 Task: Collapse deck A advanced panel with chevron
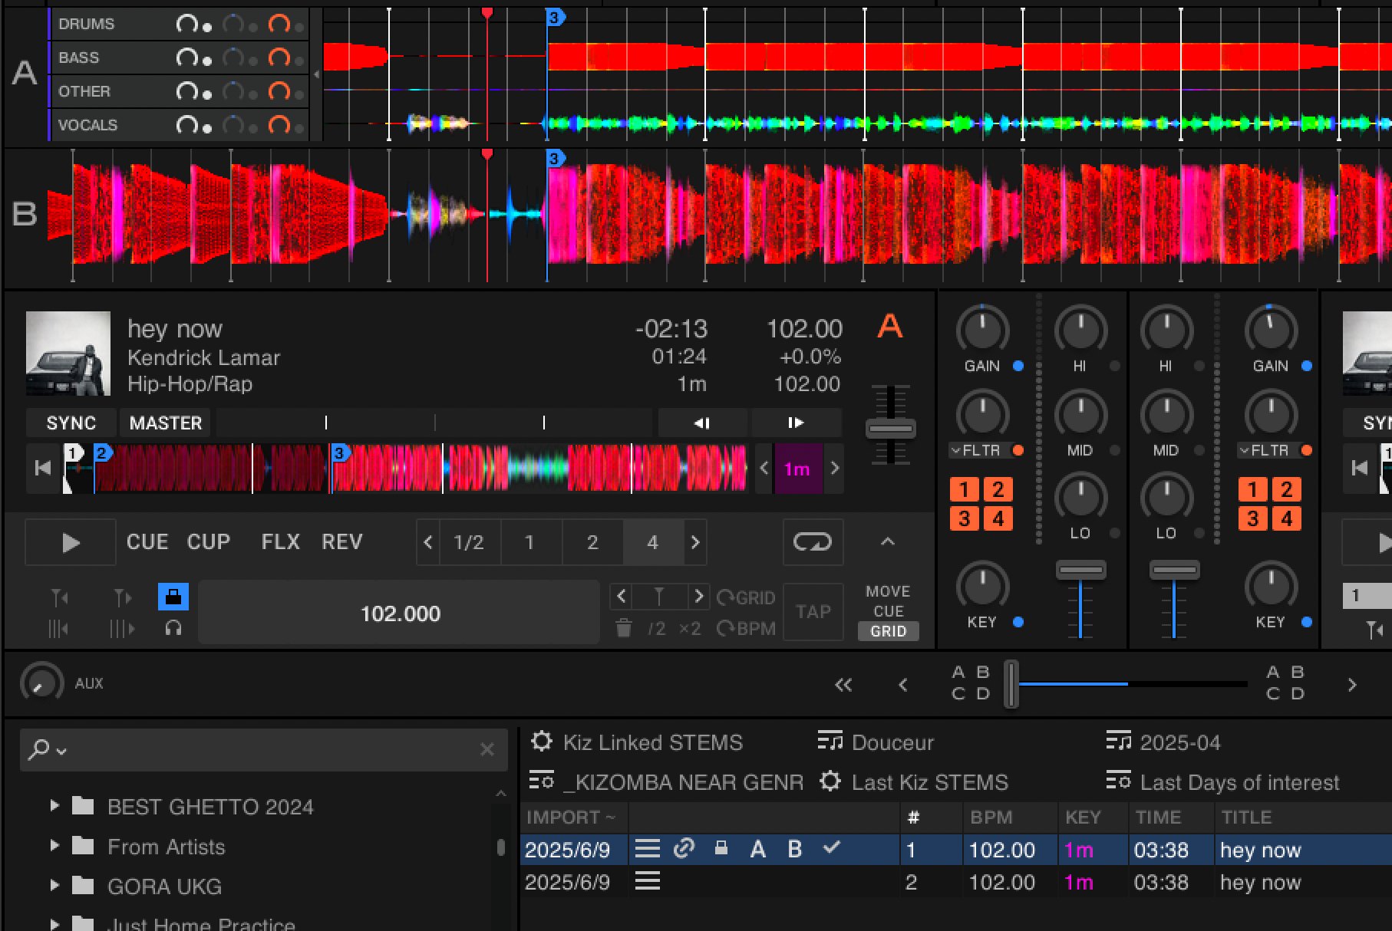888,541
